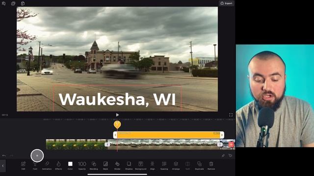
Task: Open the Spacing options
Action: (x=164, y=166)
